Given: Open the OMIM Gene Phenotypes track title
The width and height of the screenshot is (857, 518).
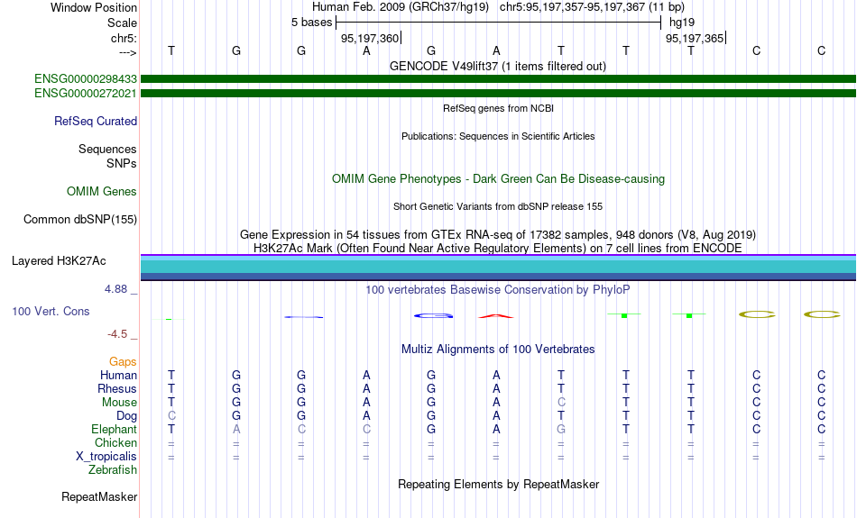Looking at the screenshot, I should pyautogui.click(x=499, y=179).
